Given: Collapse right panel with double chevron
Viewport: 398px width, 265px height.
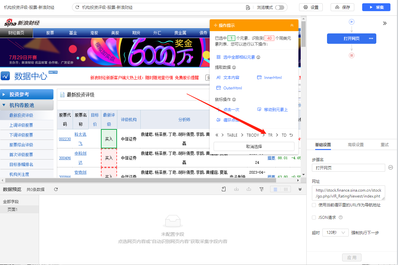Looking at the screenshot, I should coord(385,23).
